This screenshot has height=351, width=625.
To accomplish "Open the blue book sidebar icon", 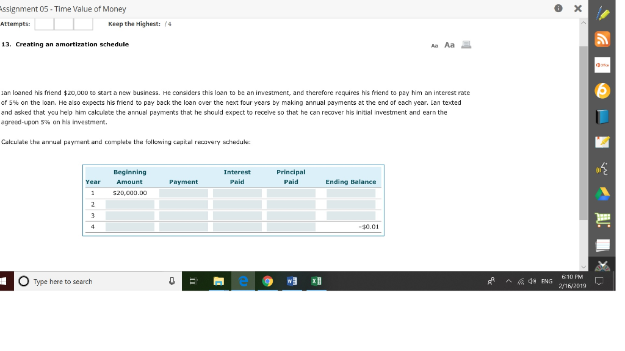I will tap(602, 116).
